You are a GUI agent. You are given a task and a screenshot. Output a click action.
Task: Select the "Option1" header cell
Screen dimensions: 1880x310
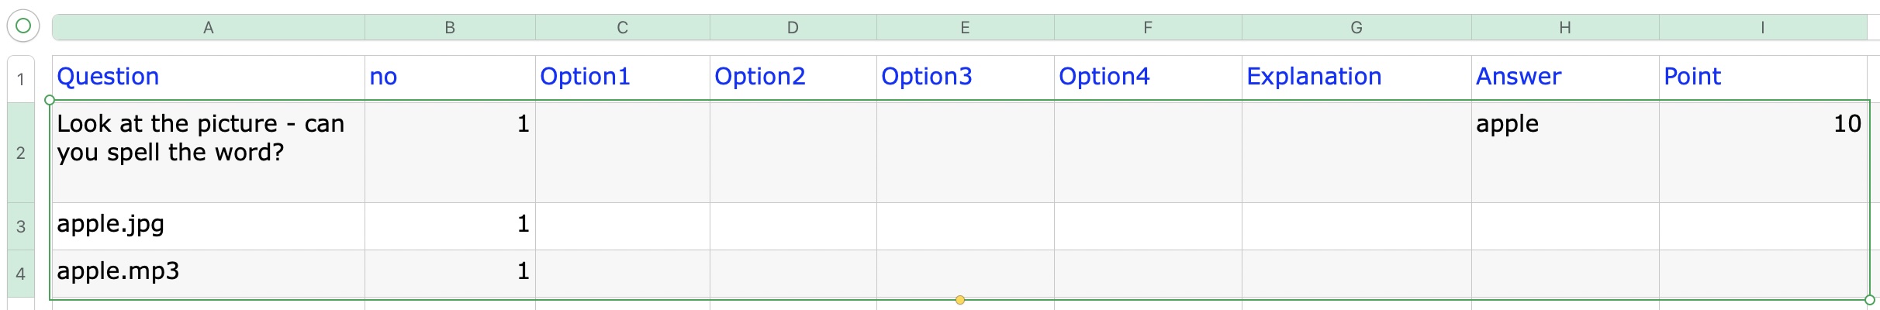pyautogui.click(x=622, y=77)
